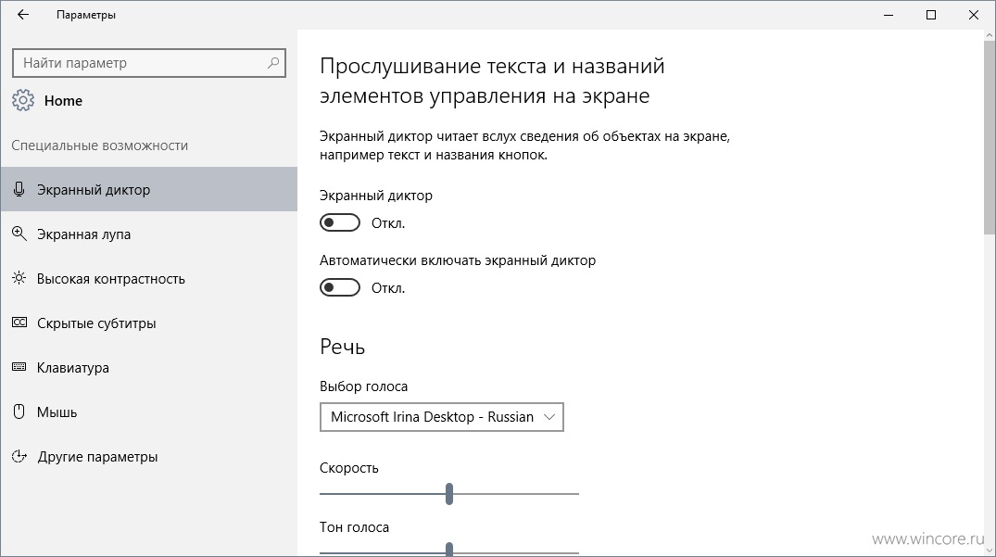Open Скрытые субтитры section
This screenshot has height=557, width=996.
pos(148,323)
